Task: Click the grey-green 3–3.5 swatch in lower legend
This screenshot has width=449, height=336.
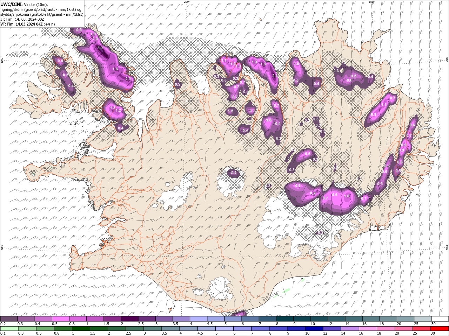Action: (x=153, y=329)
